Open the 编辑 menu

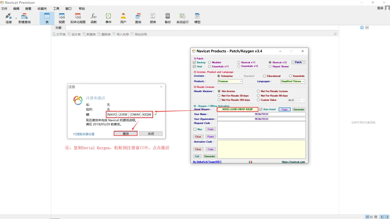tap(16, 9)
